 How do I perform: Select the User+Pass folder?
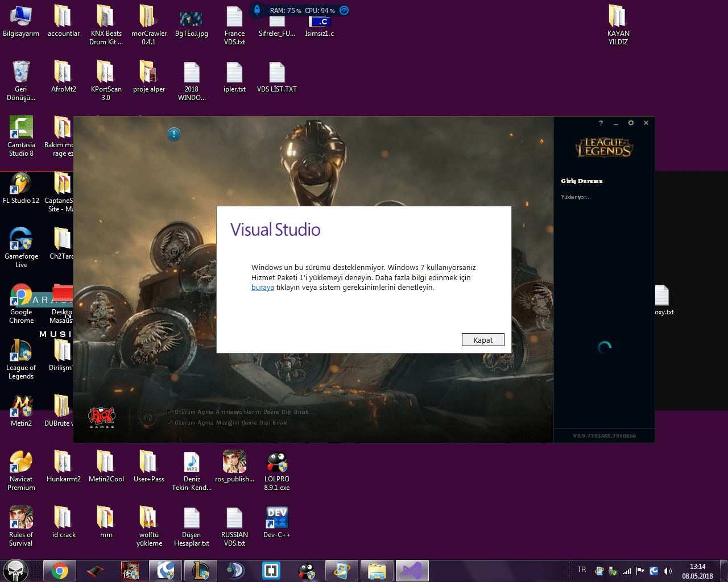coord(149,466)
